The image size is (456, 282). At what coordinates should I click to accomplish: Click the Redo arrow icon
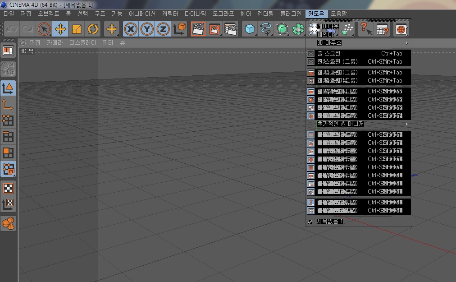(x=27, y=29)
